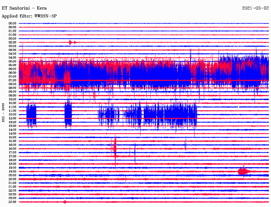
Task: Select the 04:30 time label
Action: pos(12,58)
